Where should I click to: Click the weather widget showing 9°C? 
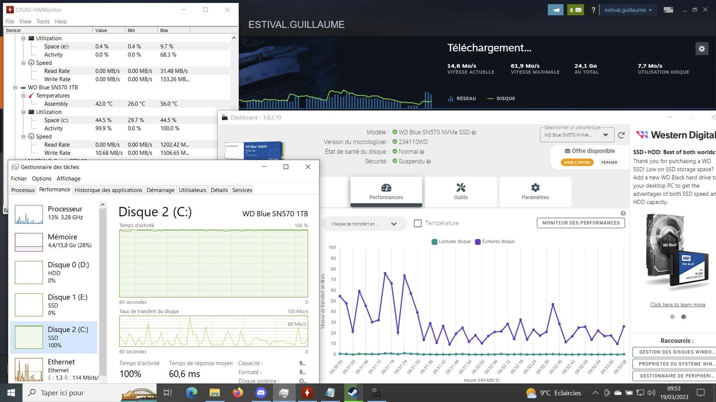point(553,393)
